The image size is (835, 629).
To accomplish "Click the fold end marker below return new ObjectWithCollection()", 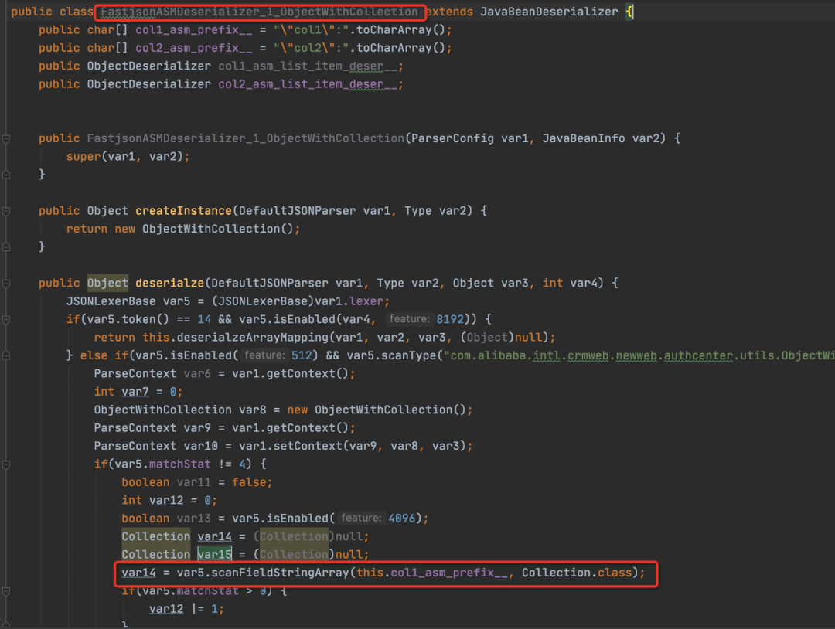I will pyautogui.click(x=6, y=247).
